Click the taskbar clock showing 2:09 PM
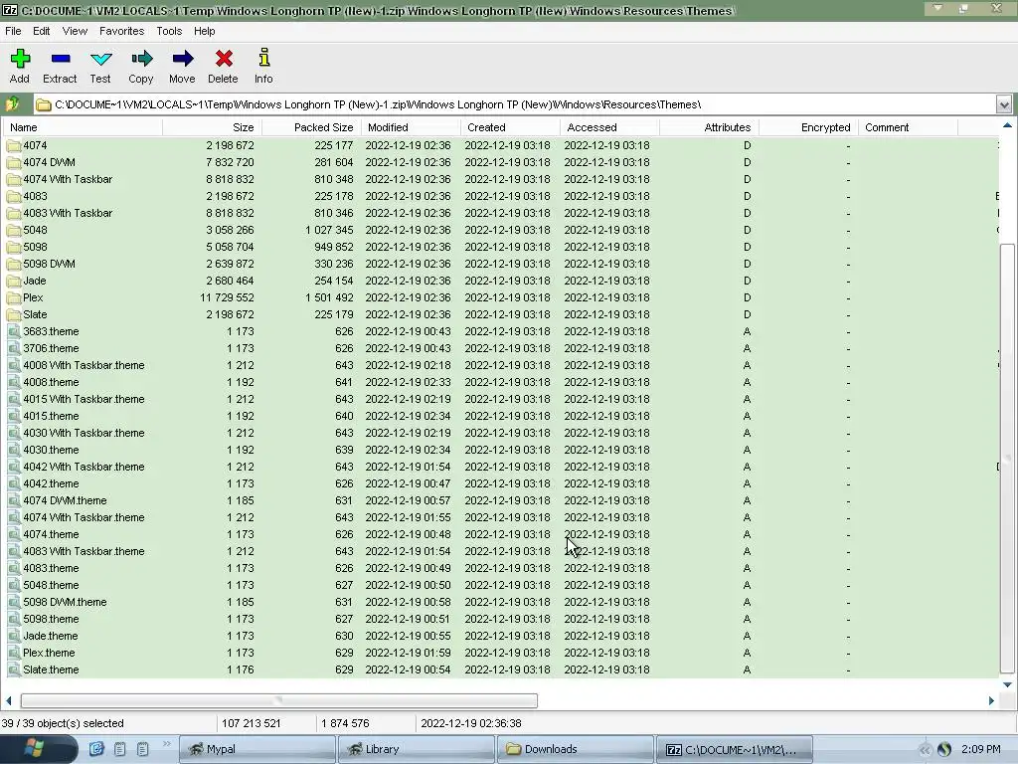The width and height of the screenshot is (1018, 764). tap(980, 749)
